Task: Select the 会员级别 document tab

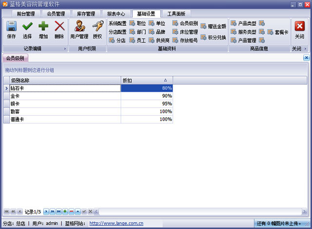Action: (x=15, y=58)
